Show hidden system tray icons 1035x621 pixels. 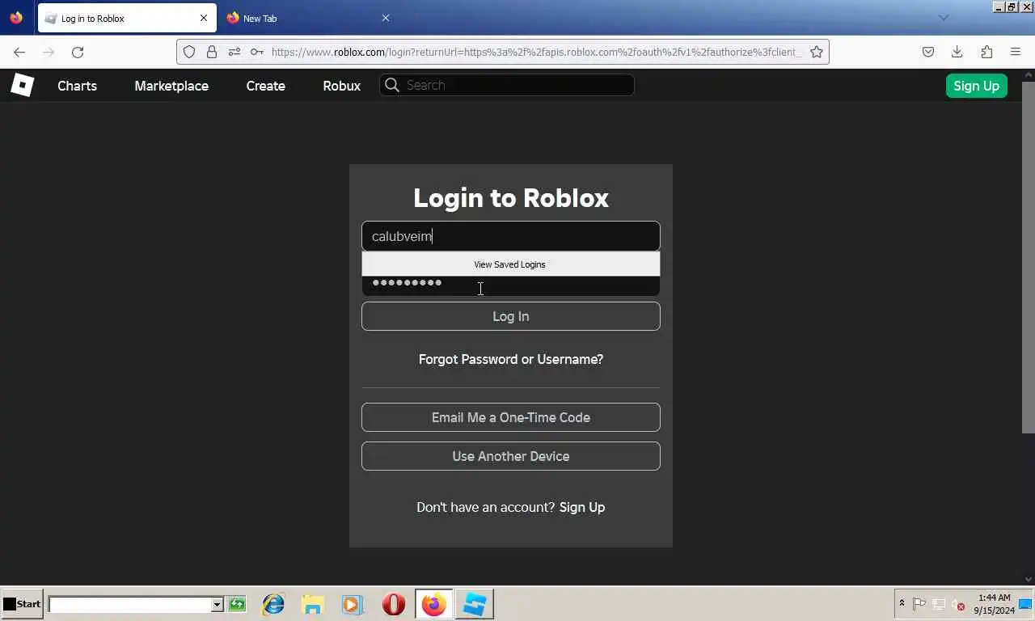[x=902, y=603]
